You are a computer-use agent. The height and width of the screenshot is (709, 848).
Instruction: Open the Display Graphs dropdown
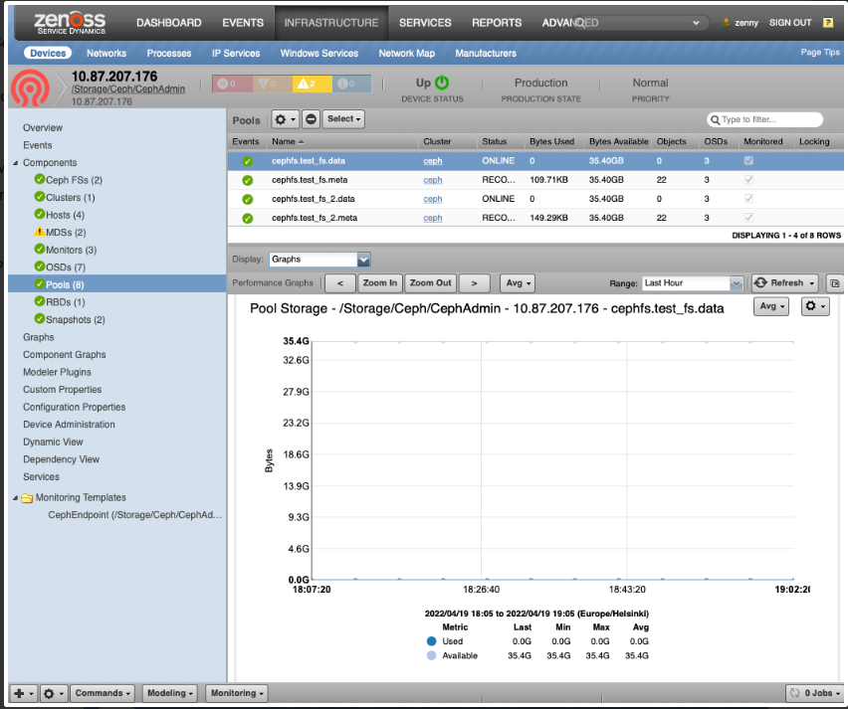click(363, 260)
